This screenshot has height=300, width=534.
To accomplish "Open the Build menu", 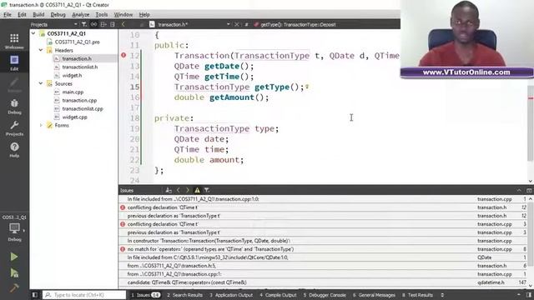I will click(38, 15).
